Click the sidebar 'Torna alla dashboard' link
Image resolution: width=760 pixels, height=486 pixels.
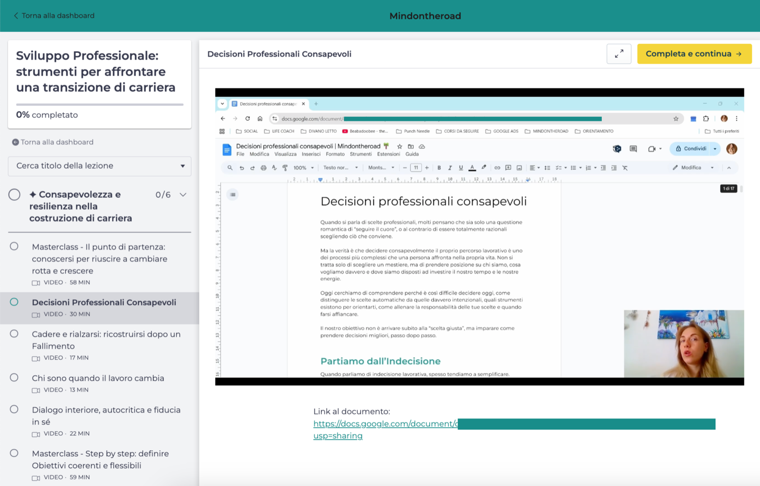pos(53,142)
